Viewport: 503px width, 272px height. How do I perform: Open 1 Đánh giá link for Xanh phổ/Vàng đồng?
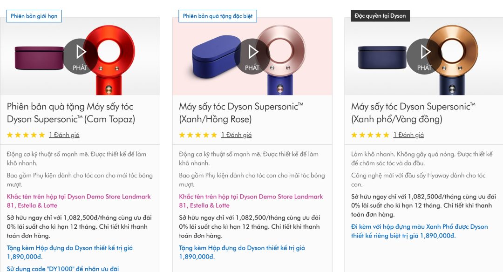point(408,135)
